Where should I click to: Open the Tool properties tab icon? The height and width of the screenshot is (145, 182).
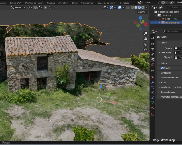coord(153,38)
